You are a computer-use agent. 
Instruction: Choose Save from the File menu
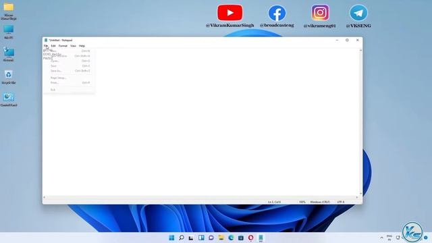pos(70,66)
